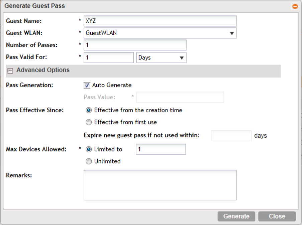Select Unlimited max devices option

[89, 161]
